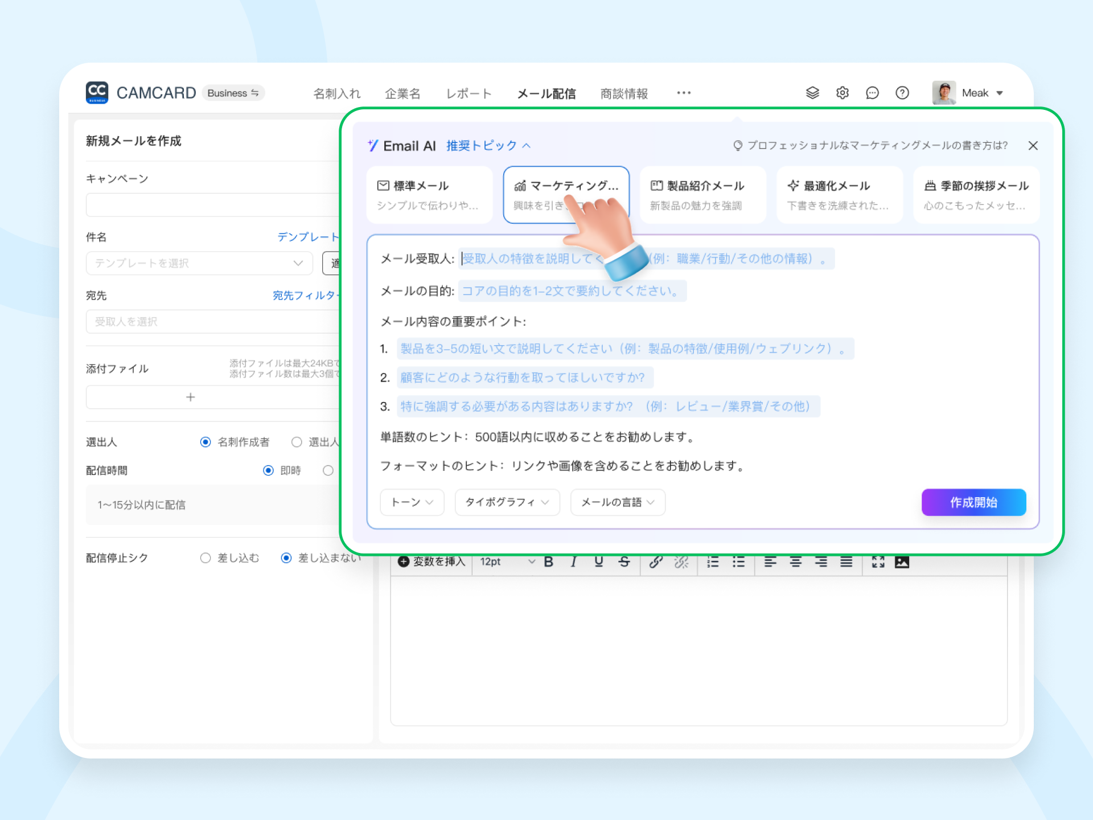The image size is (1093, 820).
Task: Insert an image using toolbar icon
Action: coord(902,562)
